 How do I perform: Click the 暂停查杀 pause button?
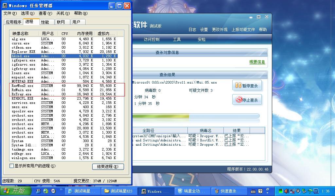point(247,85)
